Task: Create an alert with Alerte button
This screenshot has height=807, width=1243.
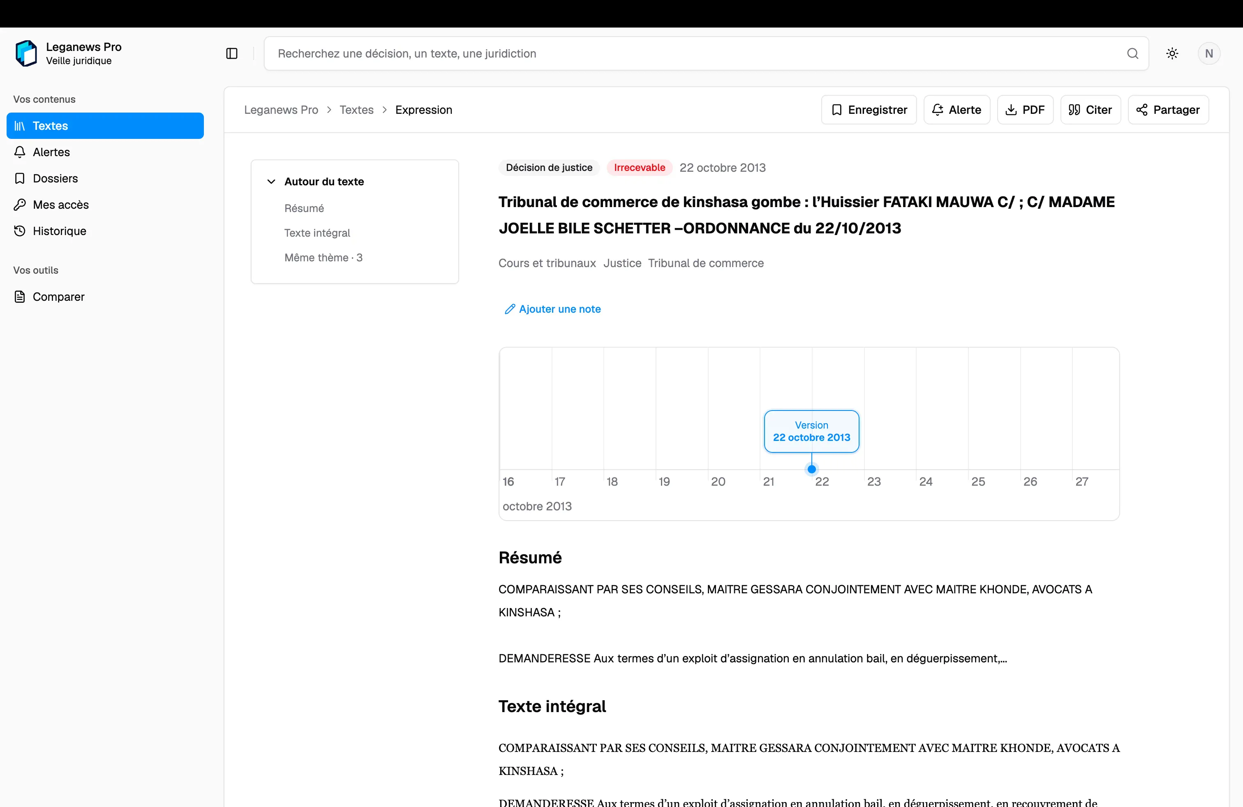Action: [x=957, y=110]
